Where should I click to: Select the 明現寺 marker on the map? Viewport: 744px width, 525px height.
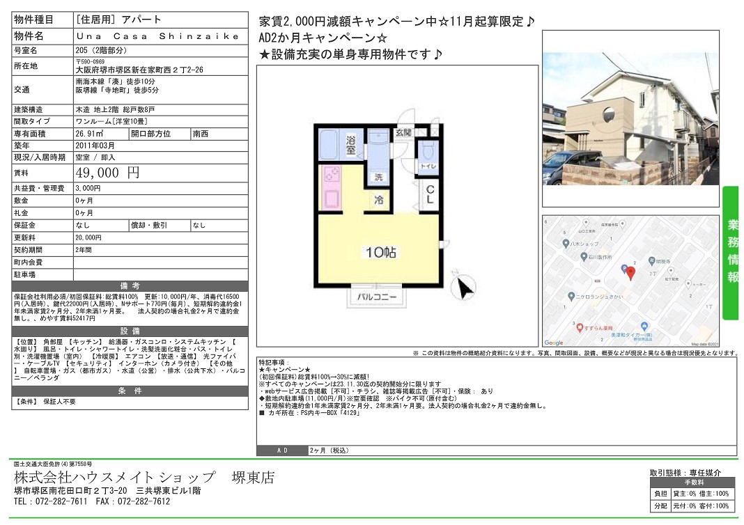tap(651, 261)
